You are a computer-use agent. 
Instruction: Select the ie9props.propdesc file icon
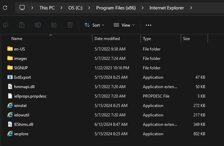click(10, 96)
